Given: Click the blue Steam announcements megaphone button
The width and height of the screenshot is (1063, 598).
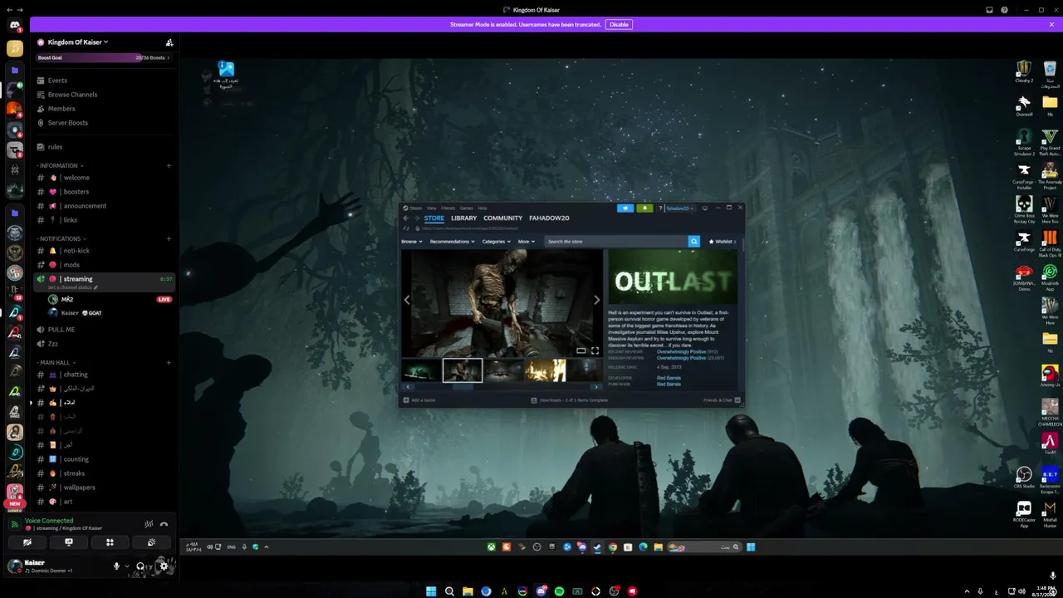Looking at the screenshot, I should tap(625, 208).
